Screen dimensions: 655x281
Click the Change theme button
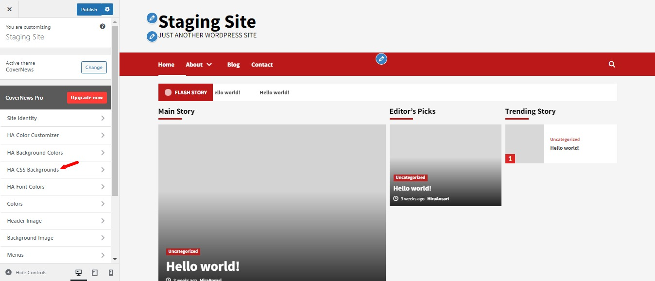pyautogui.click(x=94, y=68)
